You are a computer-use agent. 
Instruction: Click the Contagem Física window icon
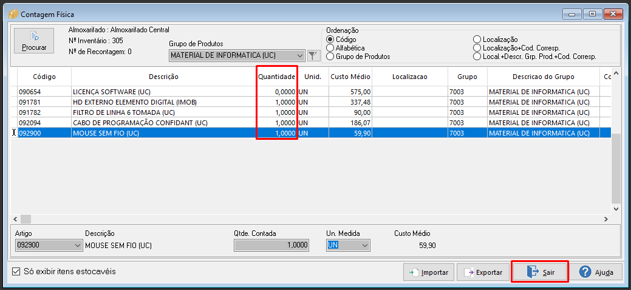pos(13,15)
